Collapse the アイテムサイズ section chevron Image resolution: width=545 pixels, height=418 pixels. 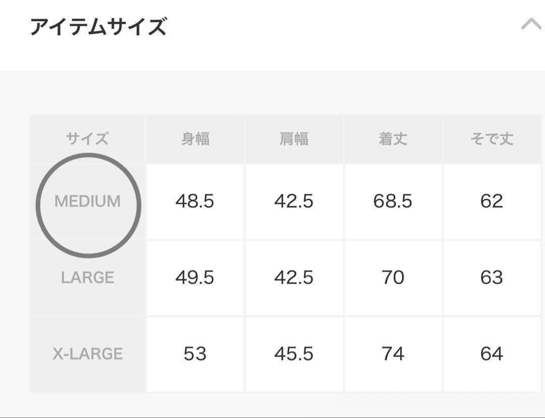tap(531, 24)
